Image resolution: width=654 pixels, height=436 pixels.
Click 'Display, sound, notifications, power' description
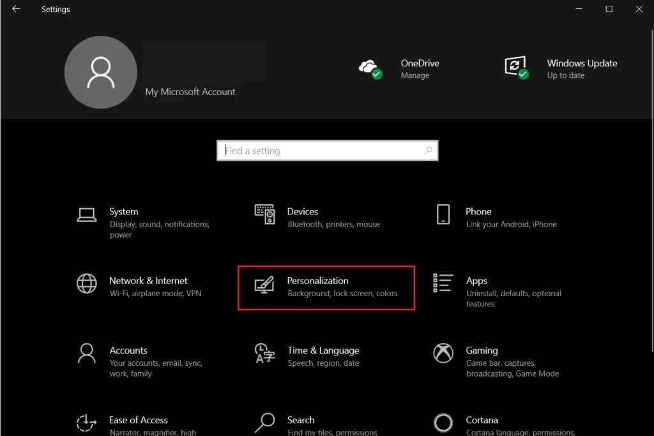pos(159,230)
